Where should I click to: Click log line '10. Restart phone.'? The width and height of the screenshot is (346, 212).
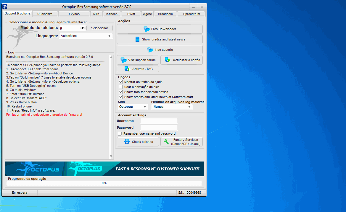click(x=19, y=106)
